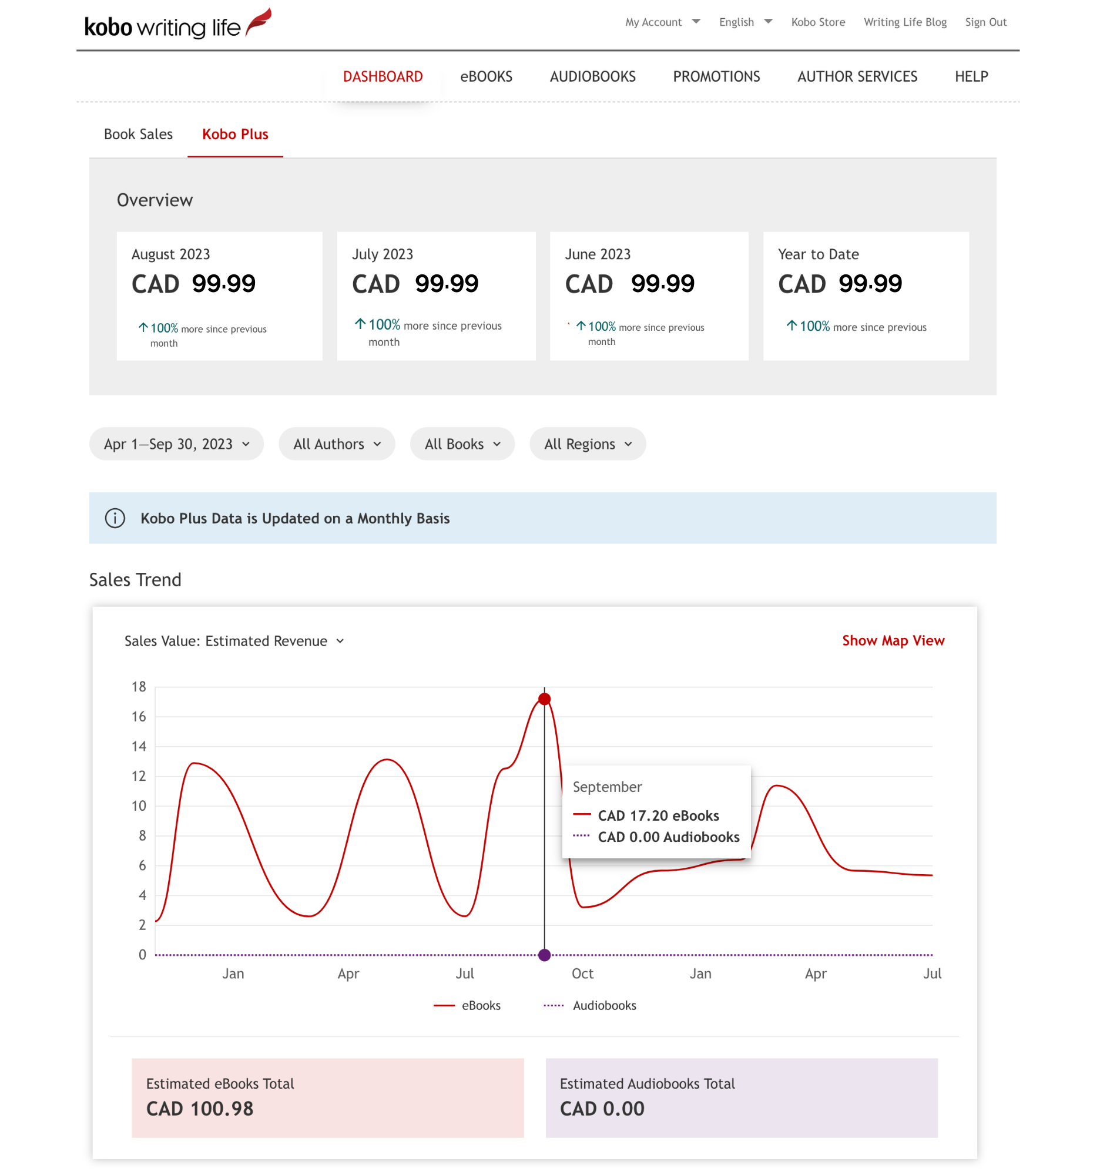This screenshot has width=1110, height=1175.
Task: Expand the All Authors filter
Action: coord(337,444)
